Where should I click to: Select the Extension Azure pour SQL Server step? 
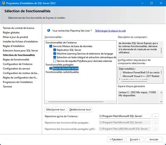tap(20, 51)
